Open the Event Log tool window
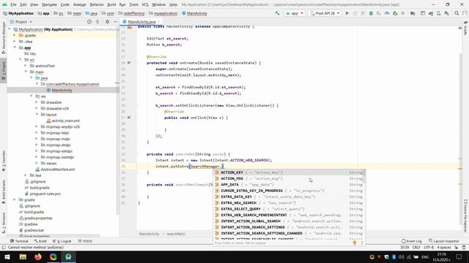 pyautogui.click(x=412, y=241)
